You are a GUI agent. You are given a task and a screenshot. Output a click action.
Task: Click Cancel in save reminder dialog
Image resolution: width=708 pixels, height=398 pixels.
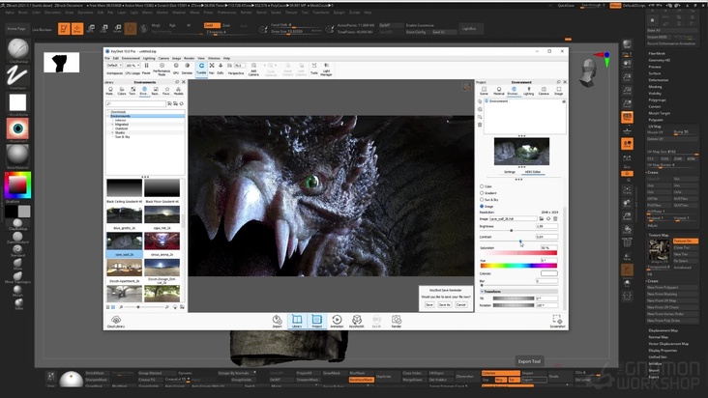pos(460,304)
